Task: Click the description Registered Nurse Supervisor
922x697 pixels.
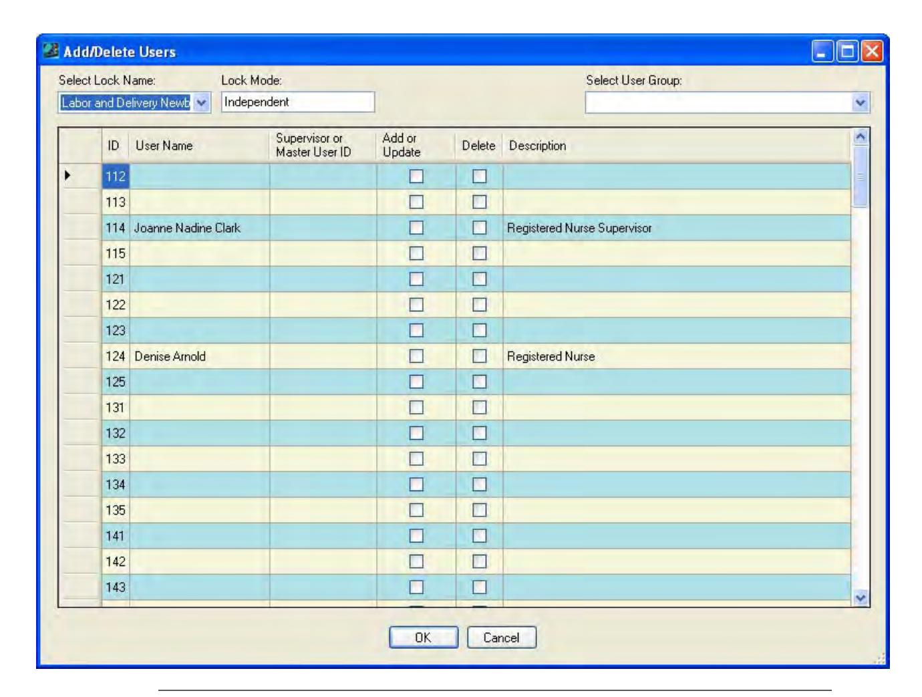Action: pyautogui.click(x=579, y=228)
